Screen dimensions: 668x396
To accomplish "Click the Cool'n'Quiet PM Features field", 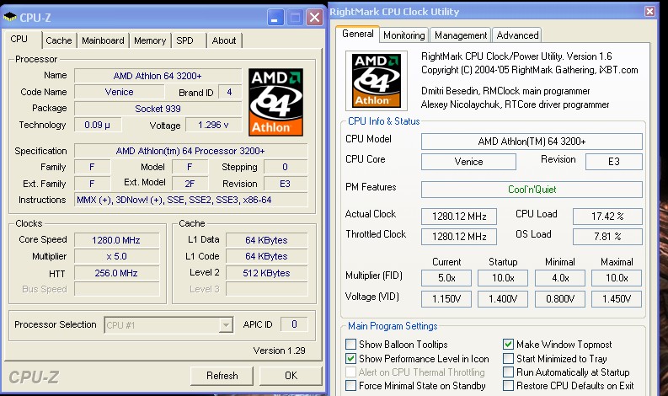I will [532, 190].
